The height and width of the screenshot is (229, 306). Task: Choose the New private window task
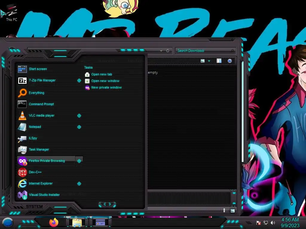tap(103, 88)
